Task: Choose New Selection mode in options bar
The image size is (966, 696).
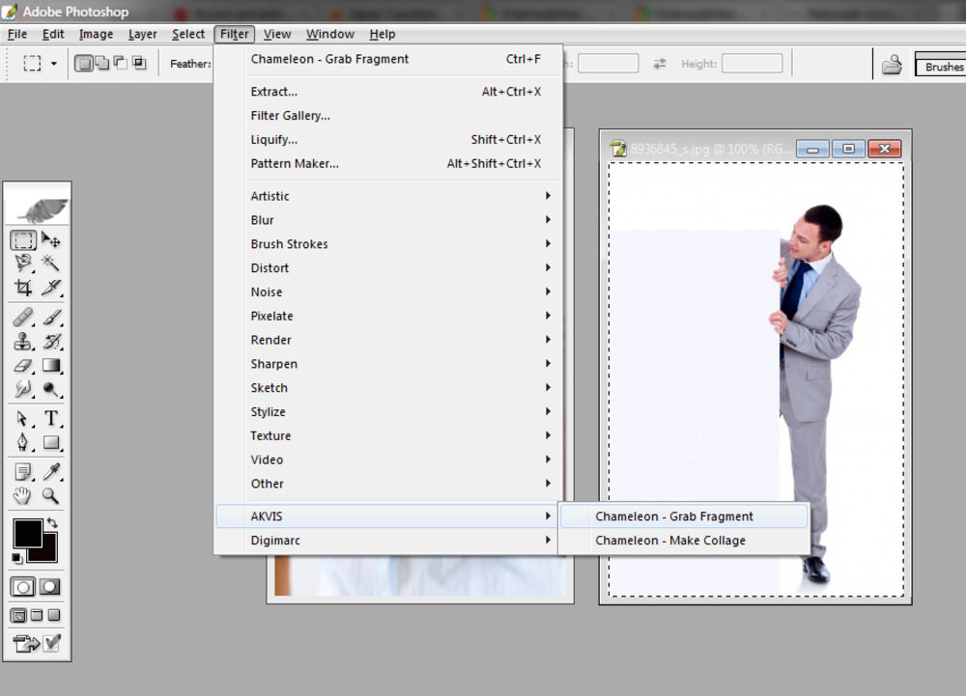Action: (83, 63)
